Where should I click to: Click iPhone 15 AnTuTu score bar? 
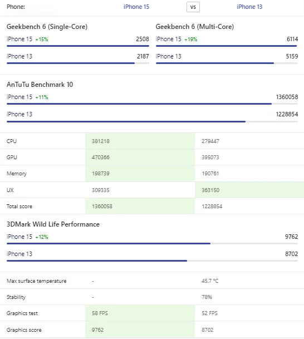(x=152, y=104)
